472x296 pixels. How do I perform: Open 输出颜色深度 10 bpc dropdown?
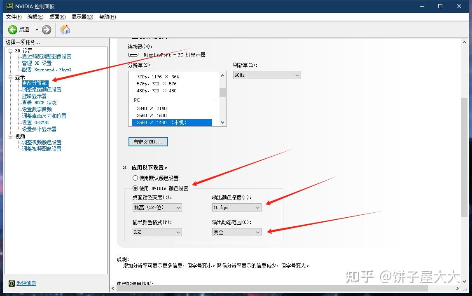(x=236, y=207)
